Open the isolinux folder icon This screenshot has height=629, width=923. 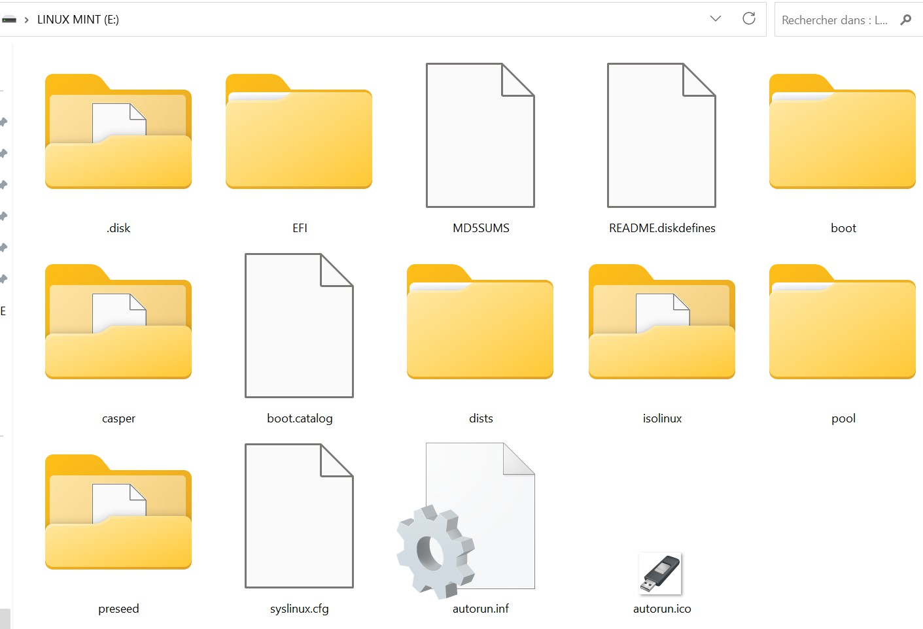click(662, 322)
